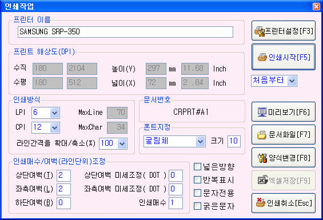The width and height of the screenshot is (323, 220).
Task: Check the 문자전용 option
Action: (197, 193)
